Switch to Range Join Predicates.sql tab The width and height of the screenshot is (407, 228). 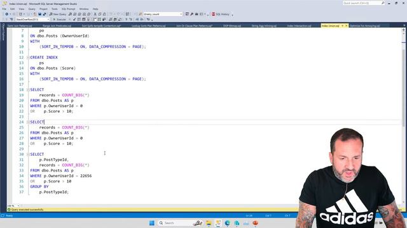(57, 25)
